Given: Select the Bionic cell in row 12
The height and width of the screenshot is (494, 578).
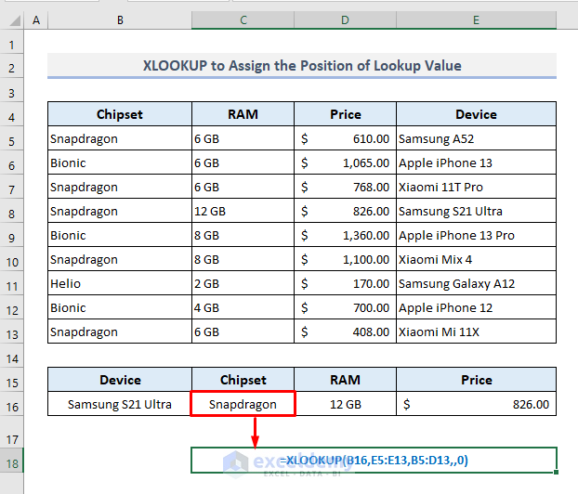Looking at the screenshot, I should point(120,307).
